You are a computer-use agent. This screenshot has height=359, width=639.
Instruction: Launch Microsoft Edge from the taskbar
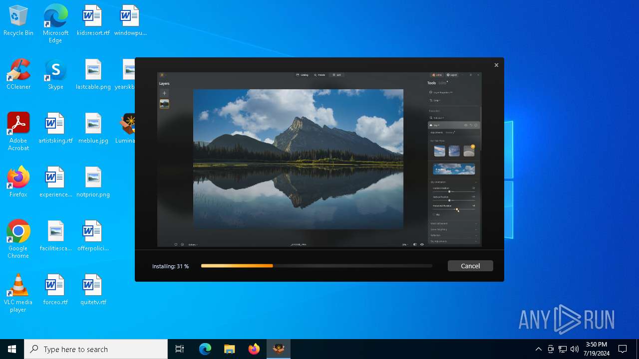(x=205, y=349)
